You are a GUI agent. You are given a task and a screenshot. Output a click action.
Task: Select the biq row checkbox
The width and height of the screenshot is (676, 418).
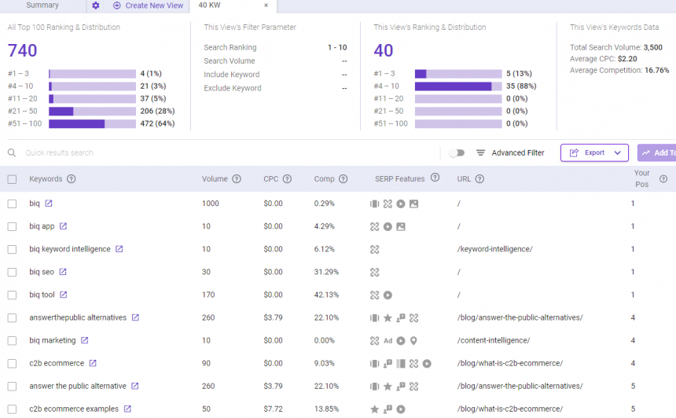(x=12, y=203)
